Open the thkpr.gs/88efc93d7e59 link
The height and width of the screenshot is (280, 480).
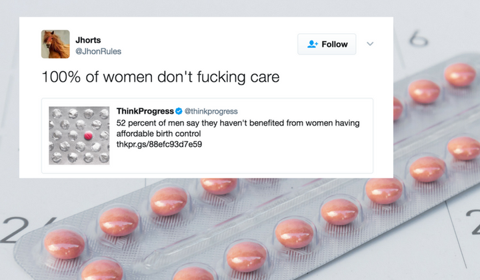[x=159, y=144]
